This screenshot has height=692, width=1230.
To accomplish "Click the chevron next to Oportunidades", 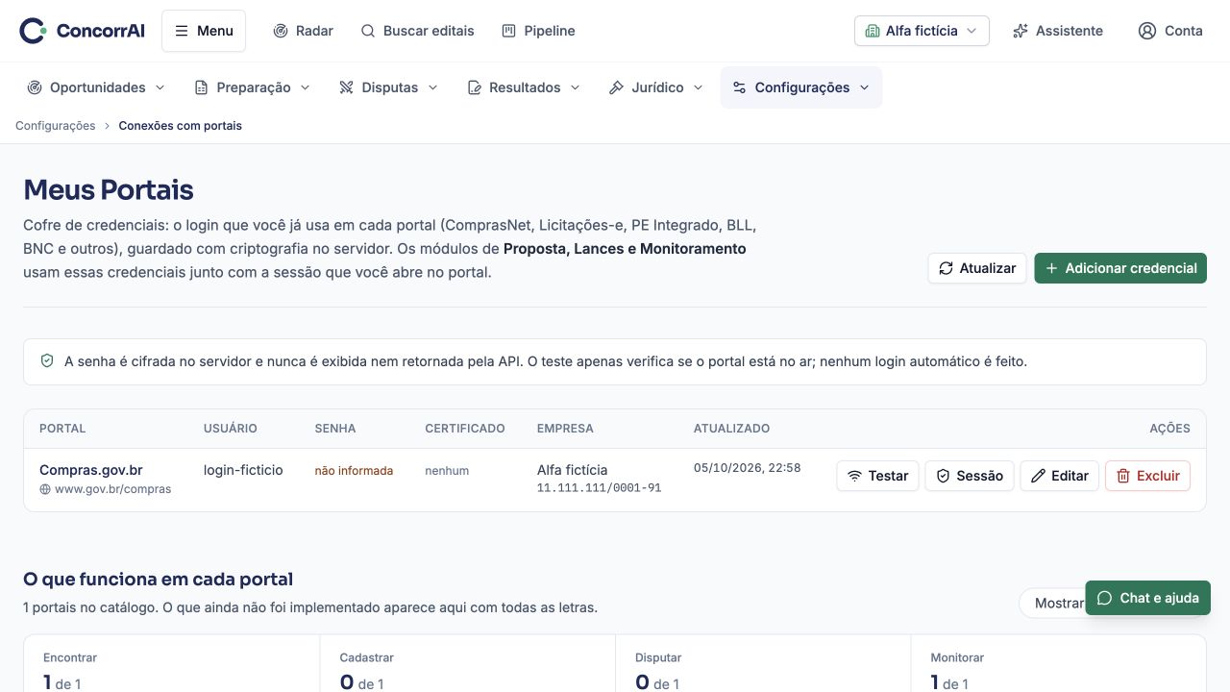I will coord(160,87).
